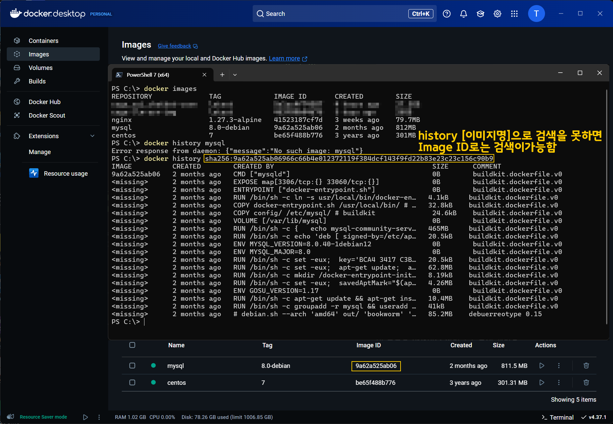Expand the Extensions section chevron
Screen dimensions: 613x424
92,136
